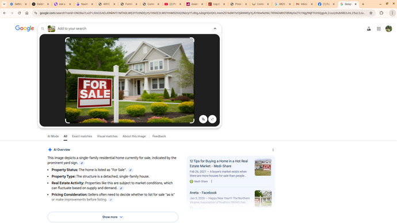Viewport: 397px width, 223px height.
Task: Click the Aneta Facebook result thumbnail
Action: pos(263,198)
